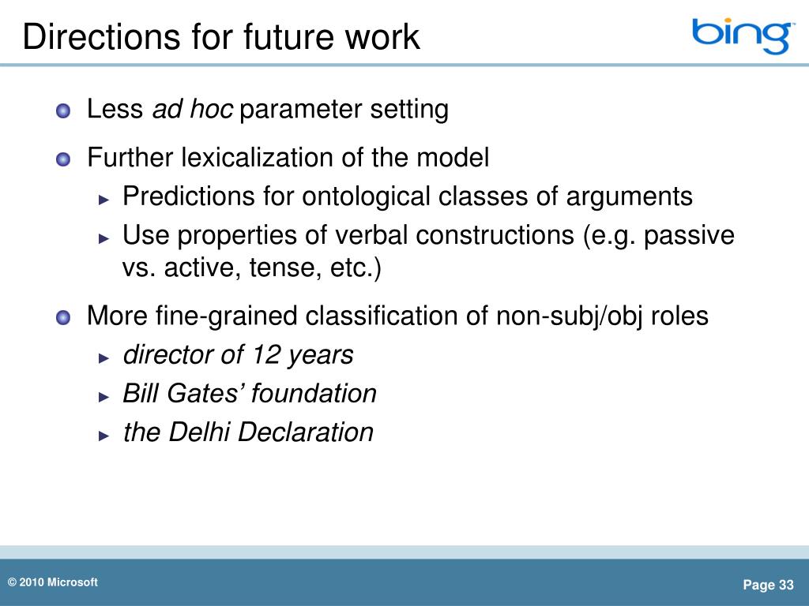
Task: Click the 'Page 33' footer label
Action: tap(768, 585)
